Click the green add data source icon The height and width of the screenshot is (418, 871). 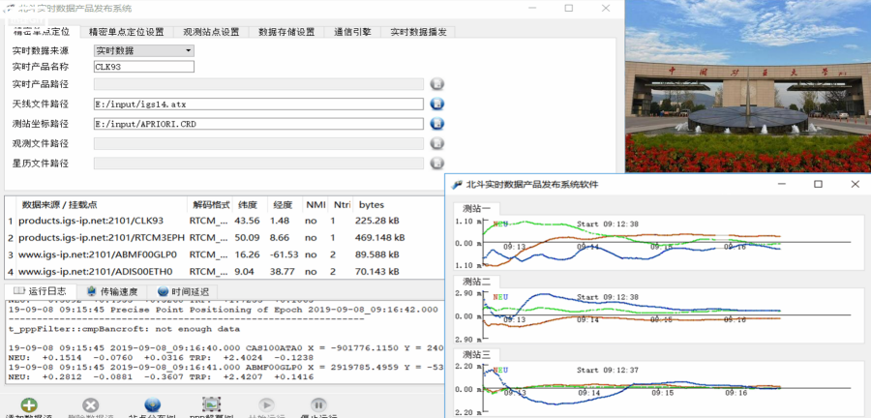[x=28, y=405]
